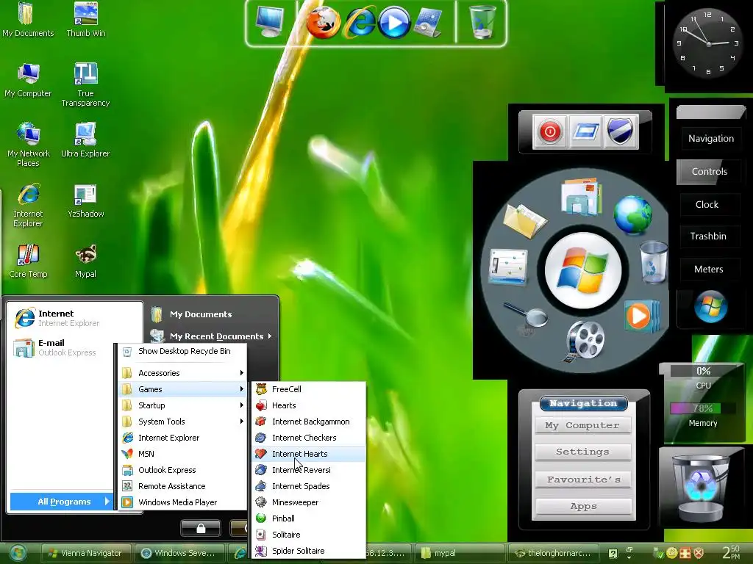Open Spider Solitaire game

click(309, 551)
